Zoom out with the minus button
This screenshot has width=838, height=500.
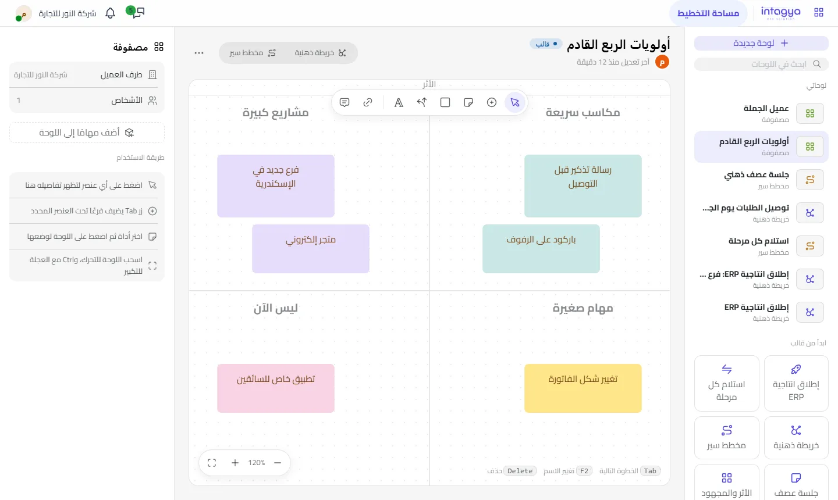click(x=278, y=463)
